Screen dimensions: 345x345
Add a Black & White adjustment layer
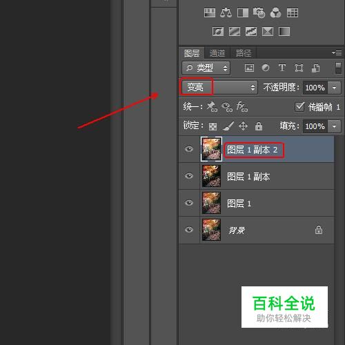click(x=243, y=13)
